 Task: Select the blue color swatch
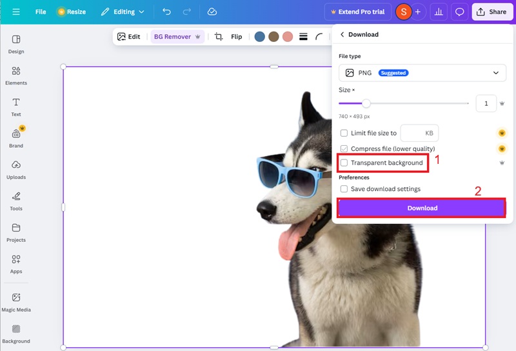[259, 37]
